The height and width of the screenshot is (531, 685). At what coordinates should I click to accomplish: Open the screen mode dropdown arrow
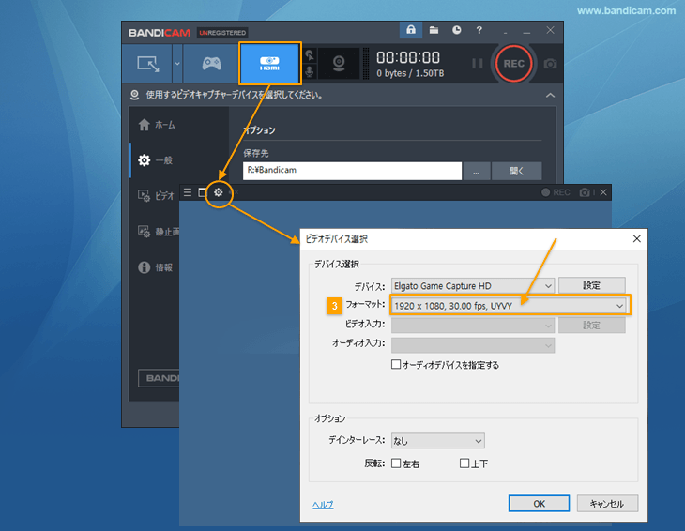click(x=177, y=64)
